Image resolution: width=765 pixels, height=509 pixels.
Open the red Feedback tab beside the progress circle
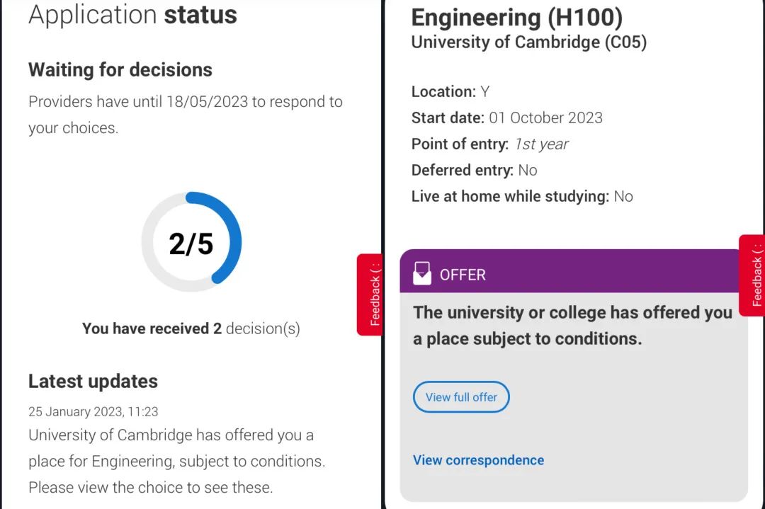(369, 294)
